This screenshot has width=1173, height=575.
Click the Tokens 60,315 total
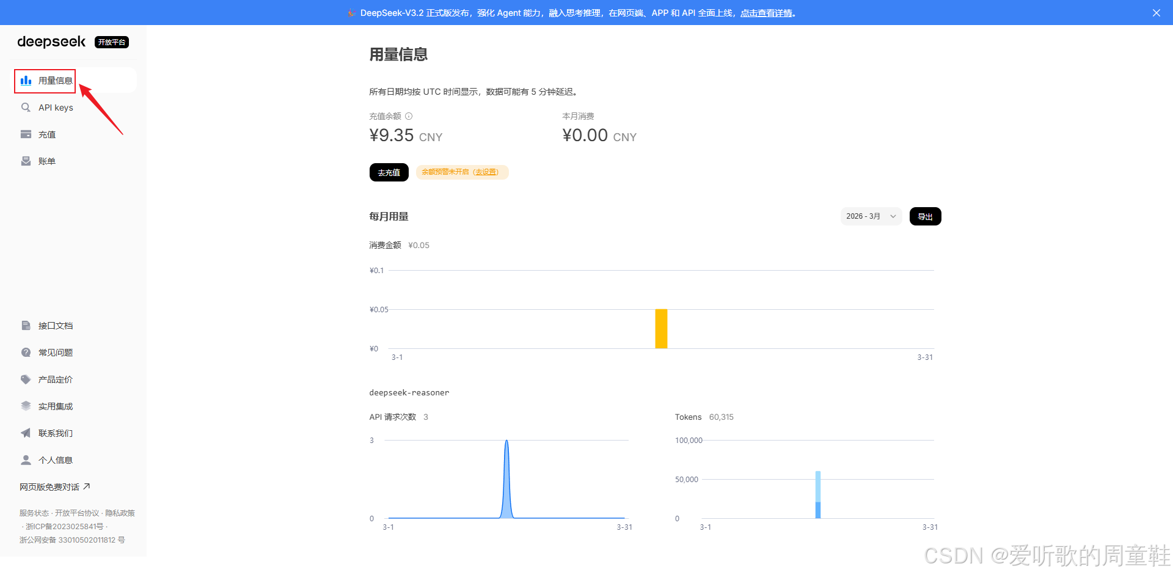coord(704,417)
